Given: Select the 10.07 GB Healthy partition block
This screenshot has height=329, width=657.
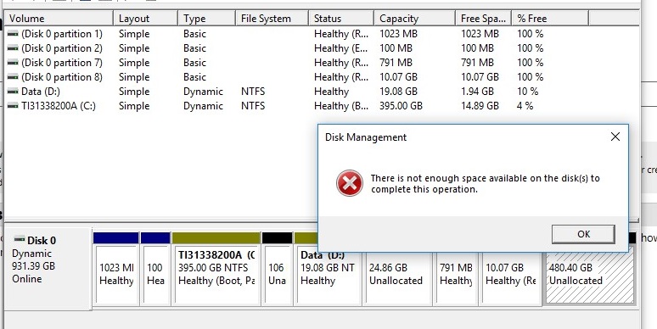Looking at the screenshot, I should point(511,278).
